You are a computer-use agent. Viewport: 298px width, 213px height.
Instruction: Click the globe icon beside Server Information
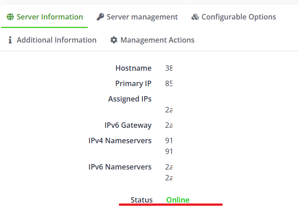(x=10, y=17)
